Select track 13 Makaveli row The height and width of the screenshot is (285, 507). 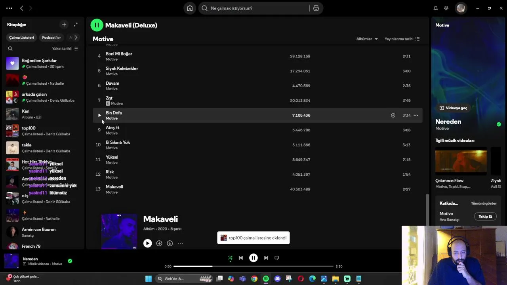[257, 189]
